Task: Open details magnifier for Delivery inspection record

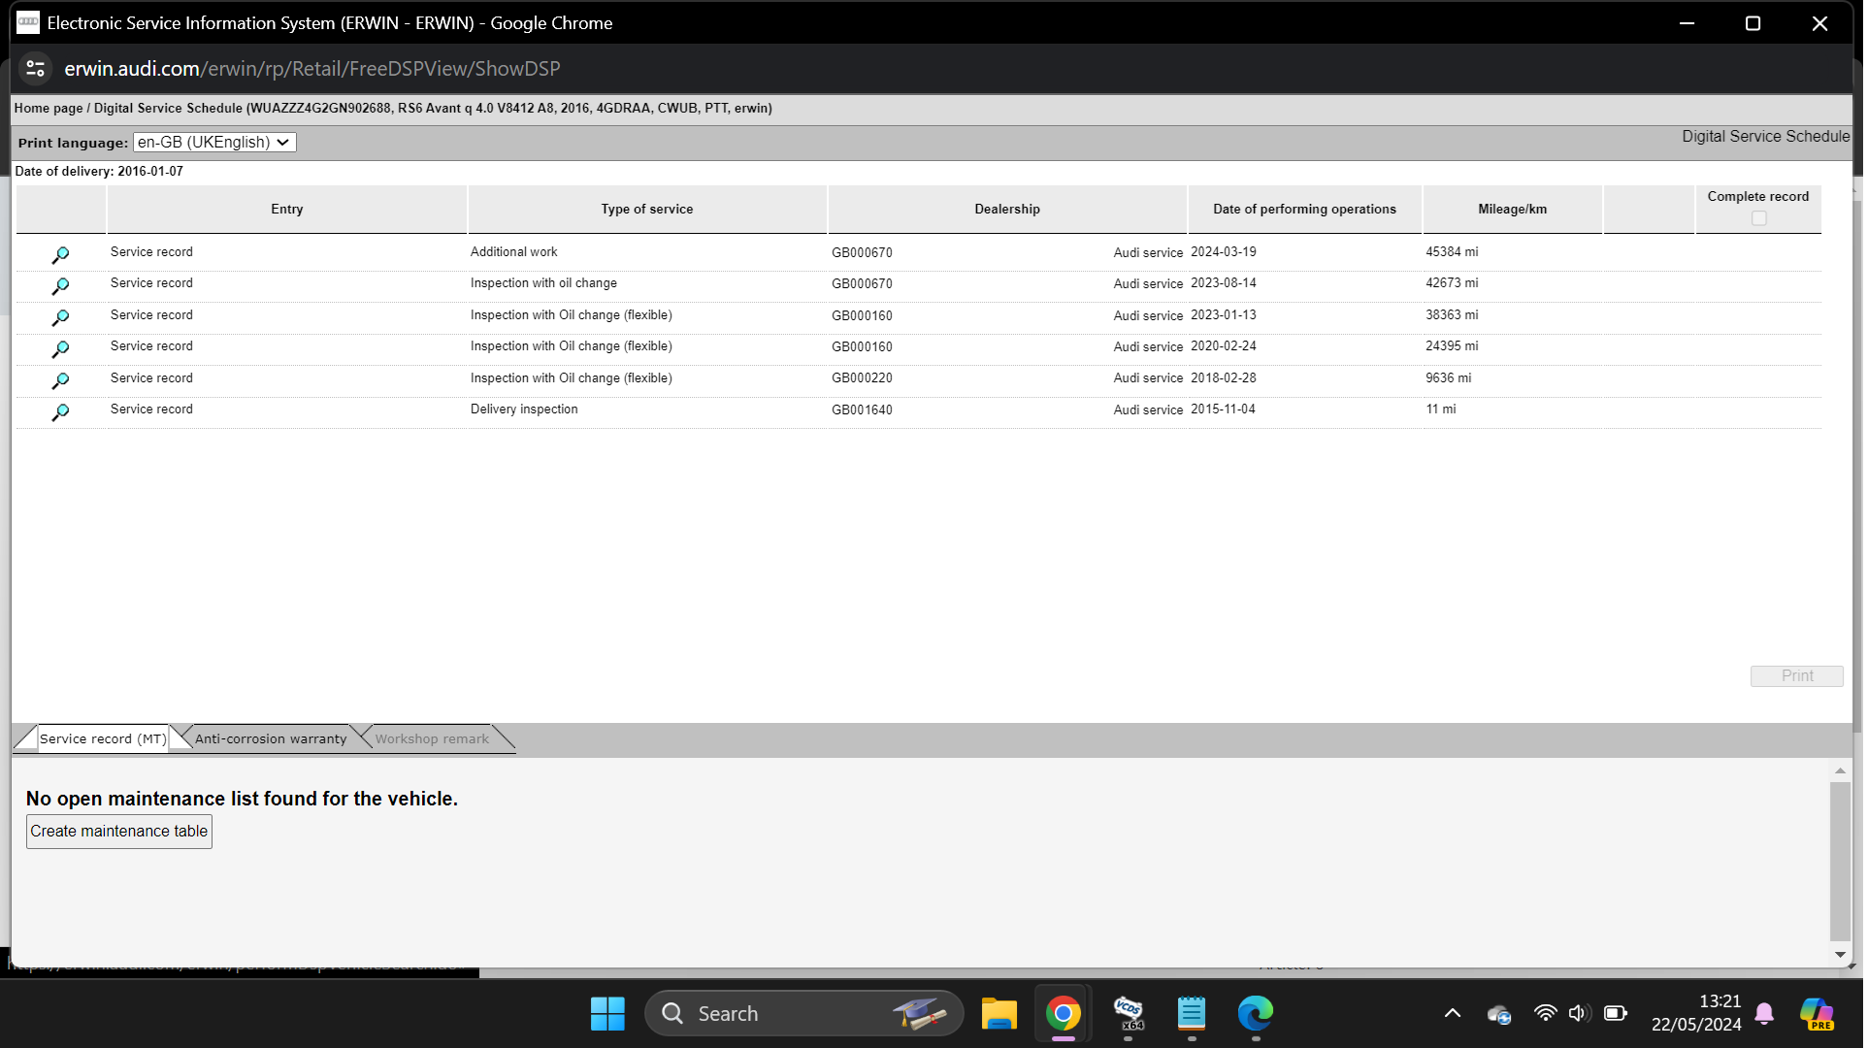Action: coord(60,412)
